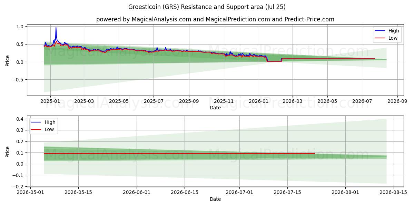Click the blue price spike peak near 2025-01

(x=56, y=28)
